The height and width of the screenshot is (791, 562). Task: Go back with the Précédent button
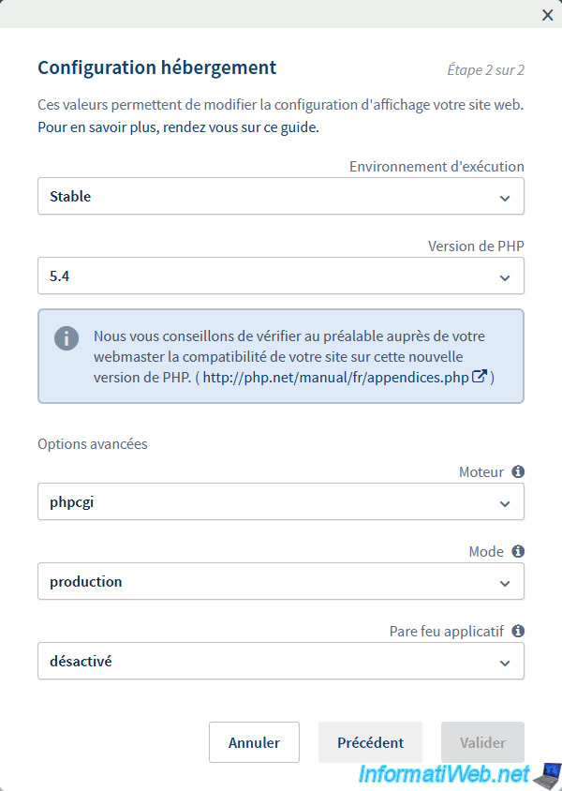(370, 742)
